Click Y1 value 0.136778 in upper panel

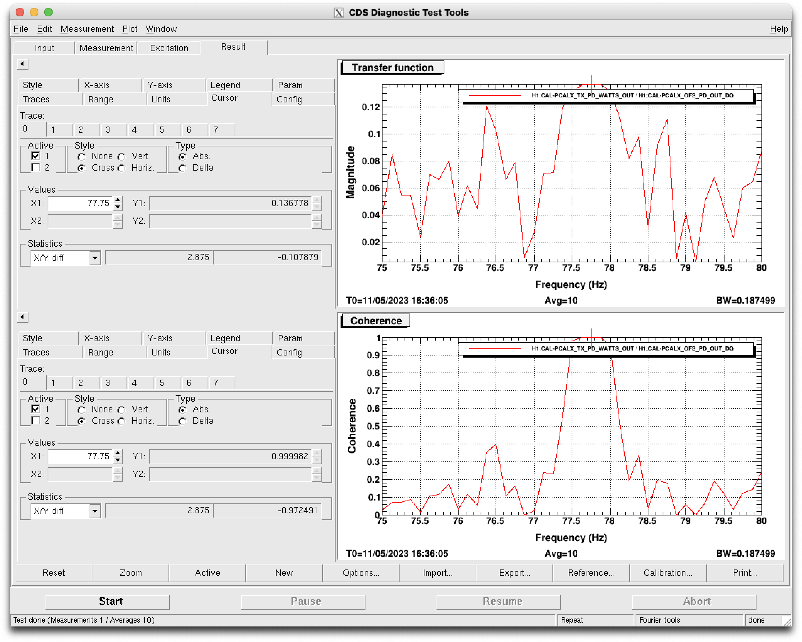click(x=231, y=203)
